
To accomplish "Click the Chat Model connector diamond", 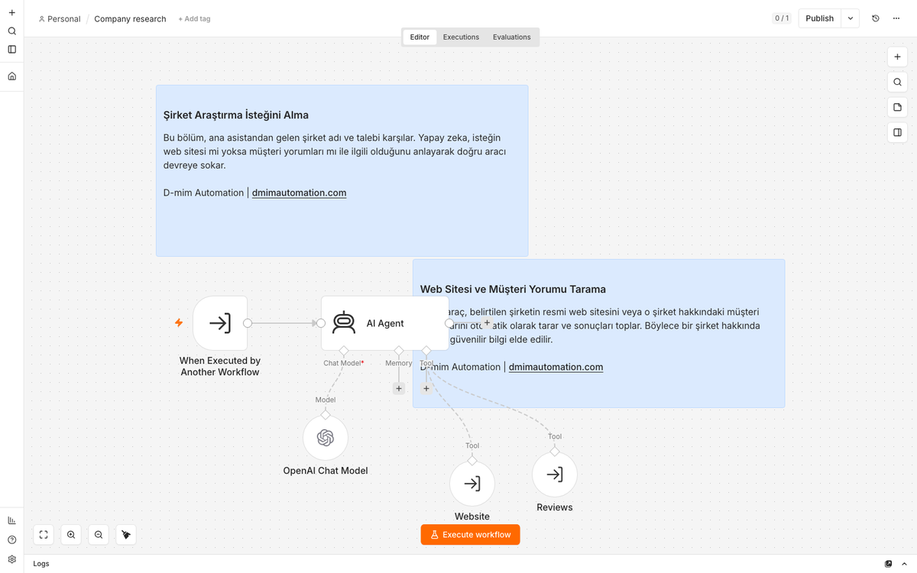I will pos(344,351).
